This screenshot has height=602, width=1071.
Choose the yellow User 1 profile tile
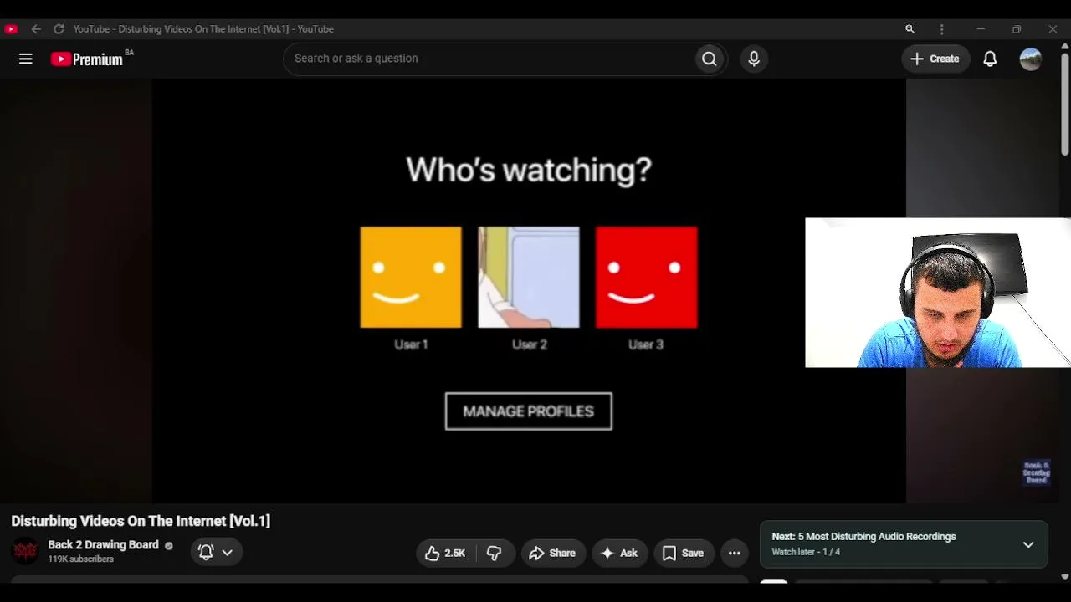[411, 278]
